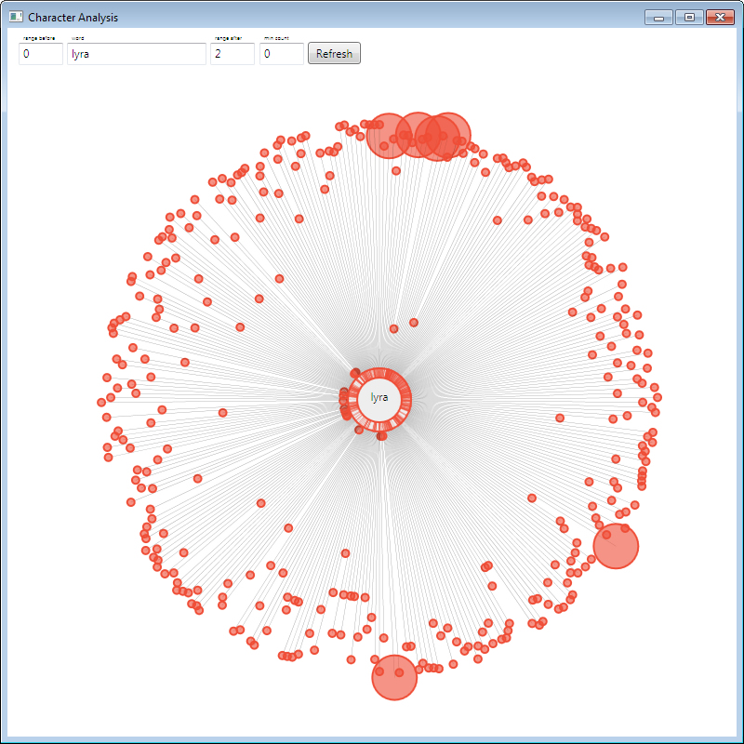Click the large bubble at the graph bottom

pos(394,677)
